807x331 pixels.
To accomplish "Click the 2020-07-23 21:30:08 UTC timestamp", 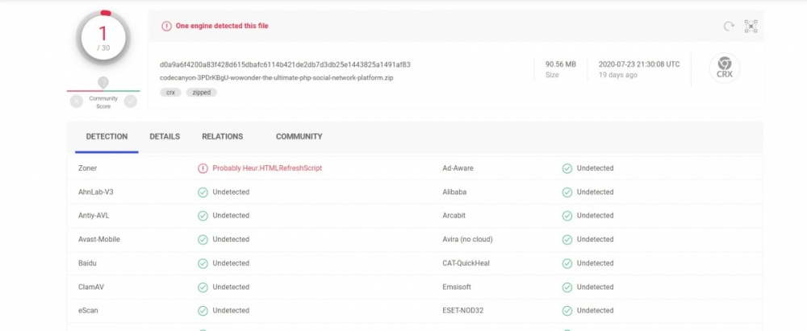I will point(639,64).
